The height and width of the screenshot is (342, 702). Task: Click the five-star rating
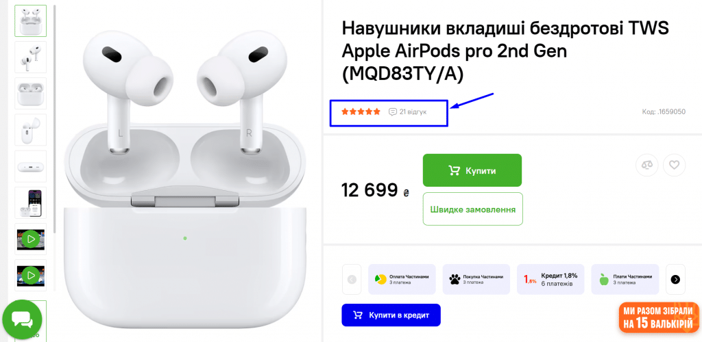361,111
